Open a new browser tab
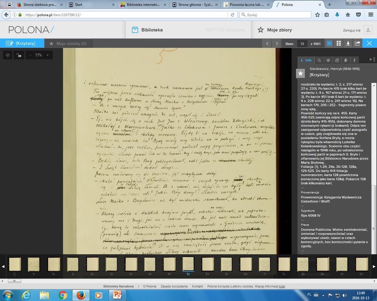Image resolution: width=377 pixels, height=301 pixels. coord(330,4)
